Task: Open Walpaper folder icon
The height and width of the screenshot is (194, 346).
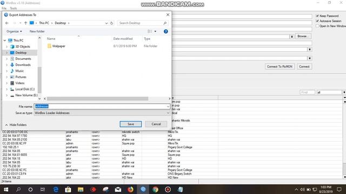Action: pos(49,46)
